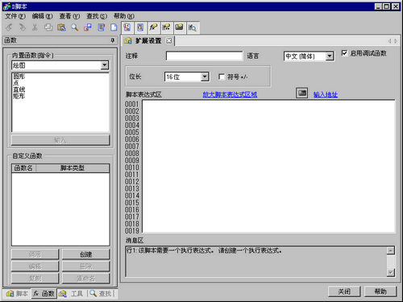403x302 pixels.
Task: Click the 放大脚本表达式区域 link
Action: pyautogui.click(x=230, y=94)
